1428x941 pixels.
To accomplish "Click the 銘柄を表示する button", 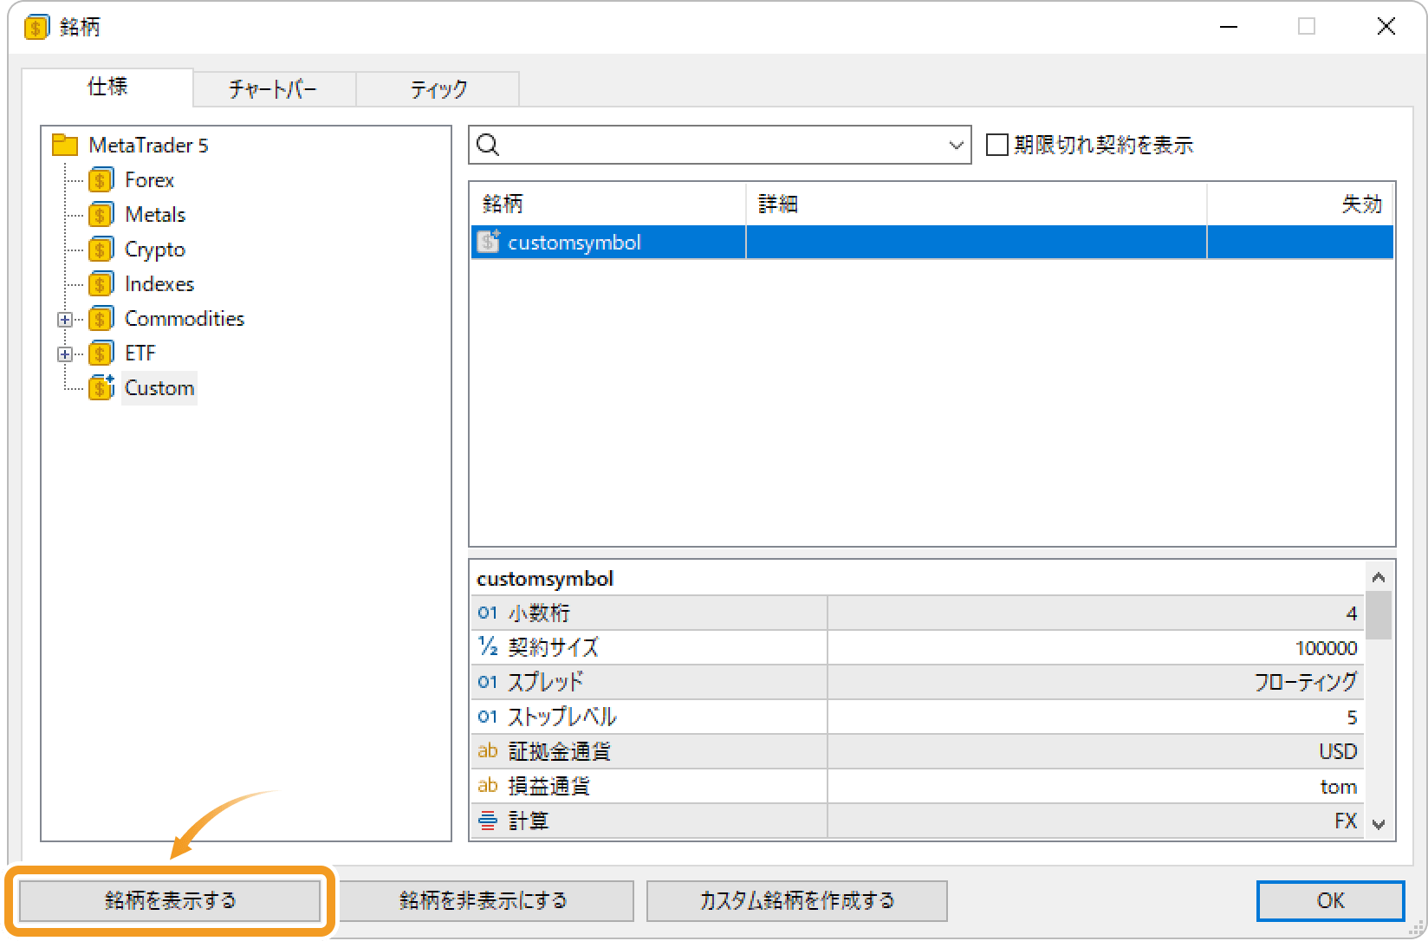I will [170, 900].
